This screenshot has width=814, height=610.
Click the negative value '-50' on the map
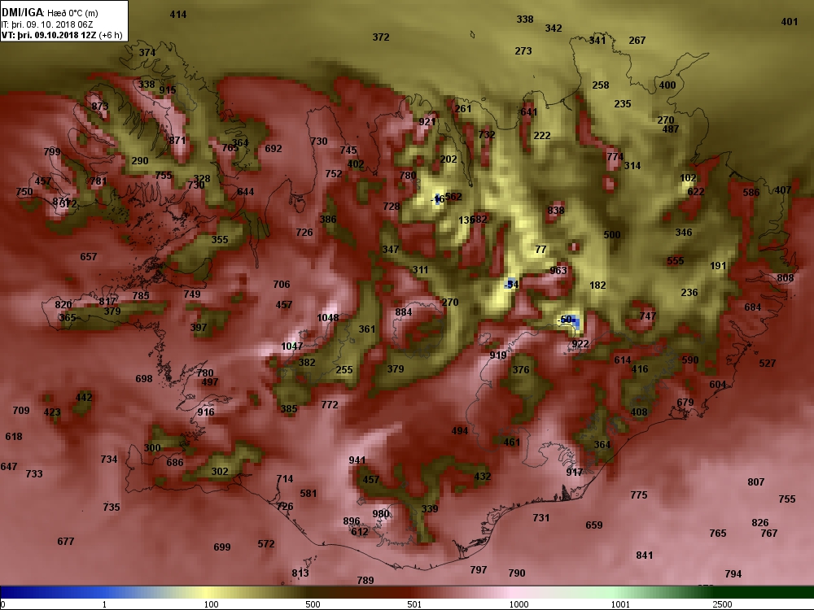(x=564, y=320)
